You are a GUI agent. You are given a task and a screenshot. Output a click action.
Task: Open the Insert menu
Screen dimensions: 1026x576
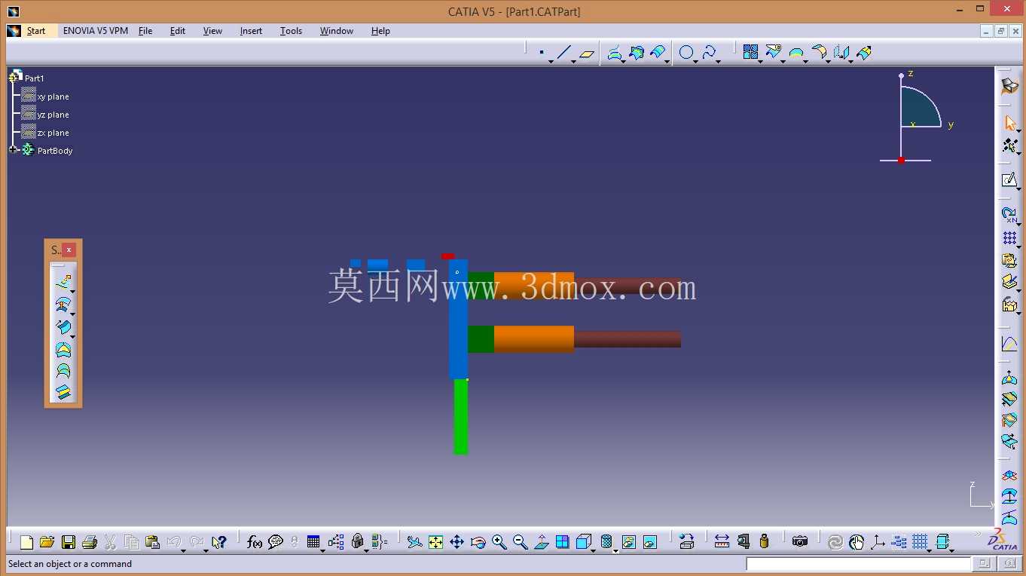pos(251,31)
